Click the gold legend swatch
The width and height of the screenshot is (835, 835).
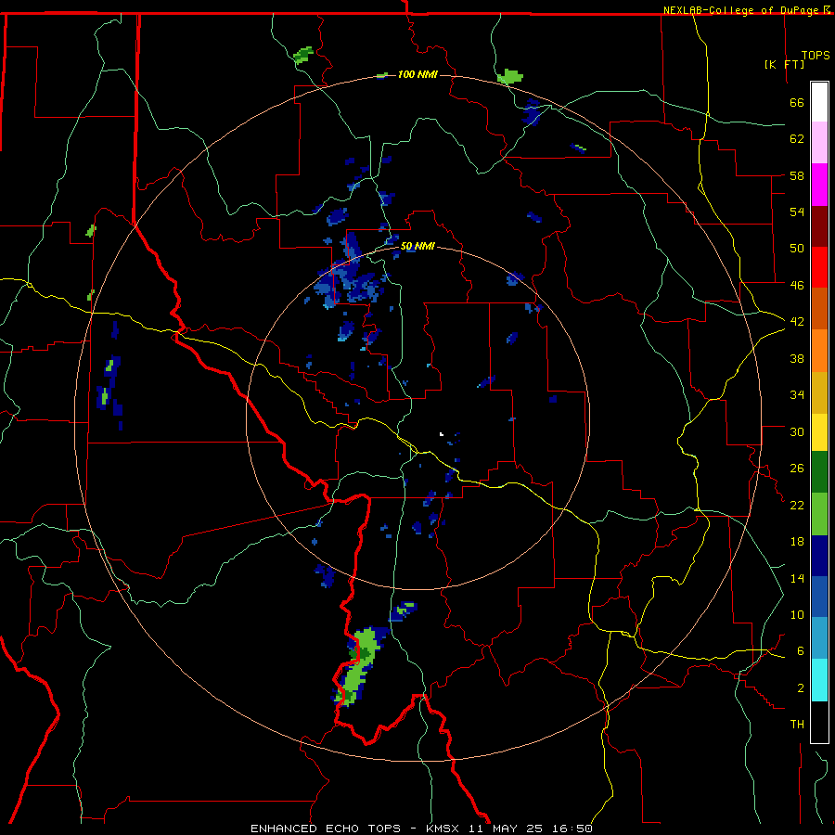[819, 392]
